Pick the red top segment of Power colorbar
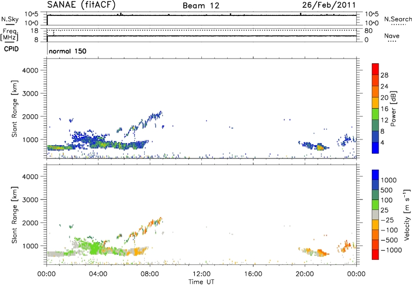 click(375, 69)
